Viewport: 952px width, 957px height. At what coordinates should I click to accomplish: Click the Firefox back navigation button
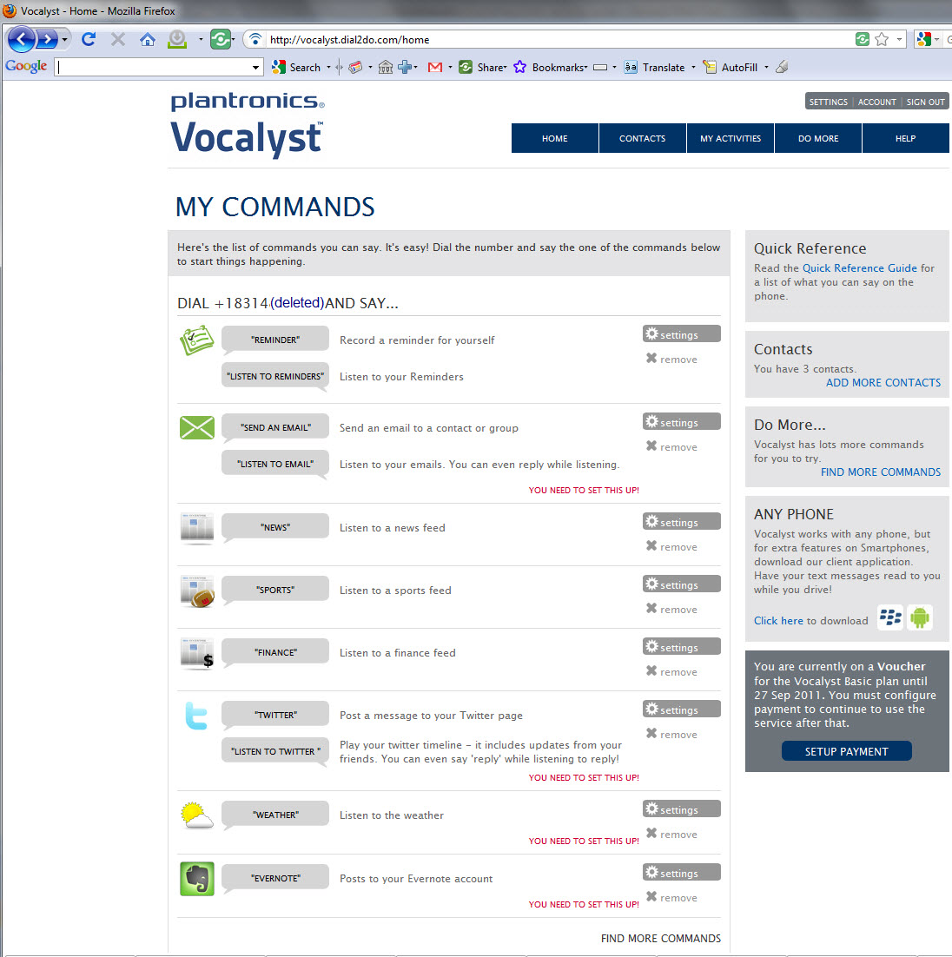point(22,39)
